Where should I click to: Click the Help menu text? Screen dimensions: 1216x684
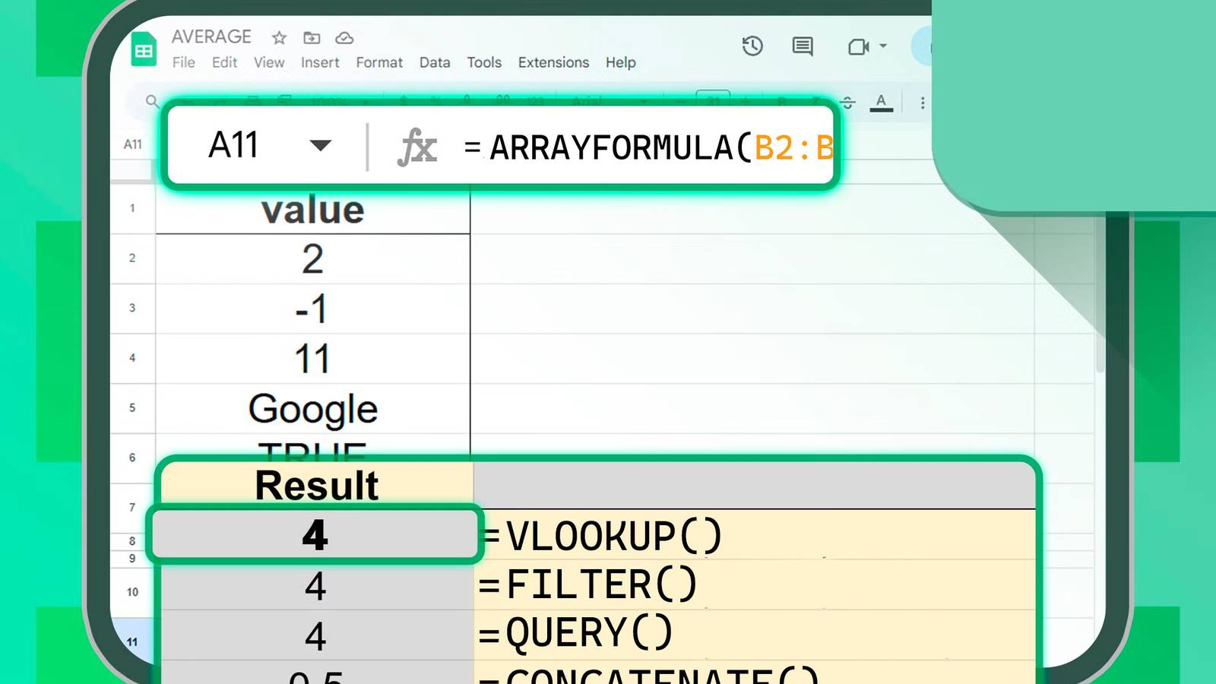620,62
